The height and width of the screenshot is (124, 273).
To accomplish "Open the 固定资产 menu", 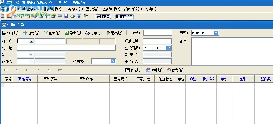I will (x=93, y=9).
